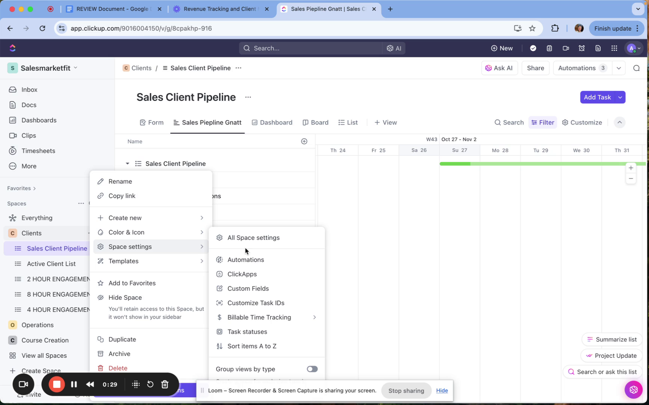Stop the Loom recording
649x405 pixels.
[x=57, y=384]
